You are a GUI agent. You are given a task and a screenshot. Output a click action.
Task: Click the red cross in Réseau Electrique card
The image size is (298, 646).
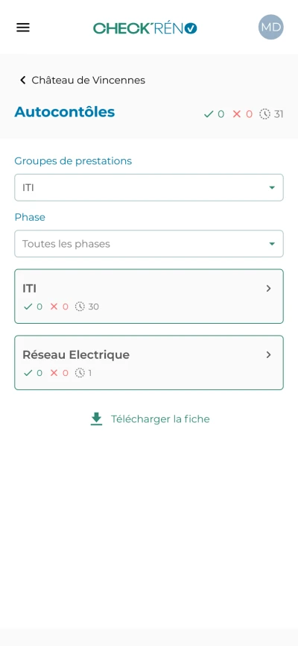point(54,373)
